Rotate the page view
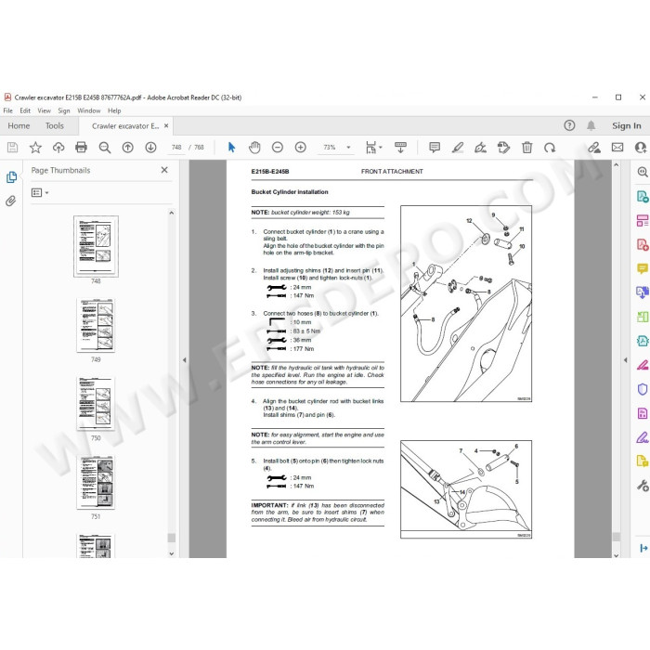Screen dimensions: 650x650 click(550, 147)
